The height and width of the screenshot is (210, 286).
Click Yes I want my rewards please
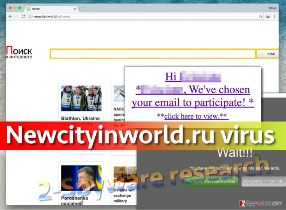[x=211, y=182]
